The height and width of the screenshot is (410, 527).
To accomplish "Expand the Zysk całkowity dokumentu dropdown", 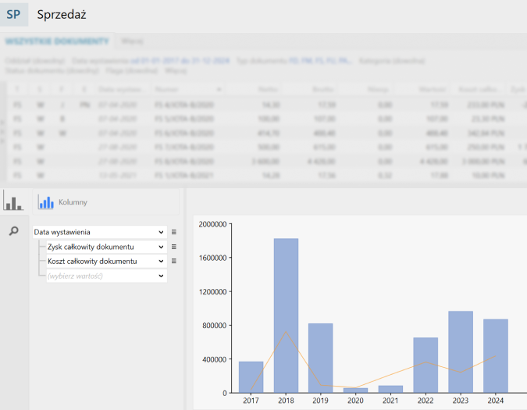I will pyautogui.click(x=161, y=247).
